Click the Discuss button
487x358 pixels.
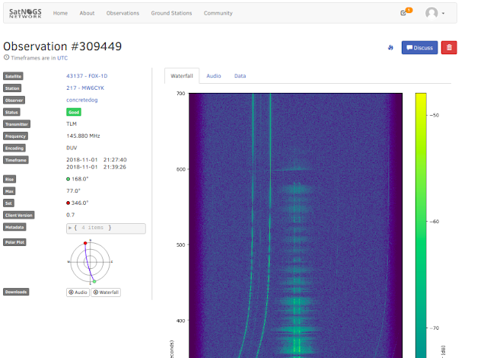[419, 47]
